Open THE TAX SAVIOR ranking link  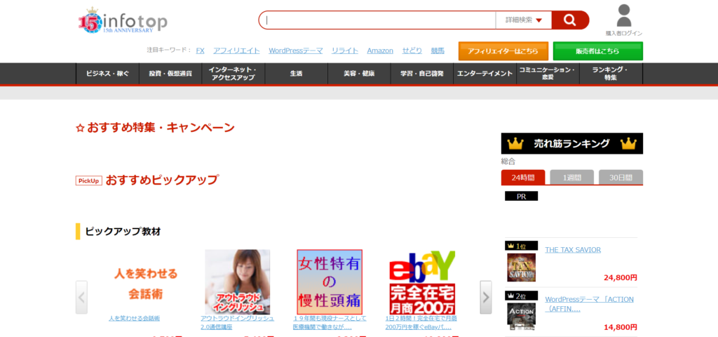(573, 250)
